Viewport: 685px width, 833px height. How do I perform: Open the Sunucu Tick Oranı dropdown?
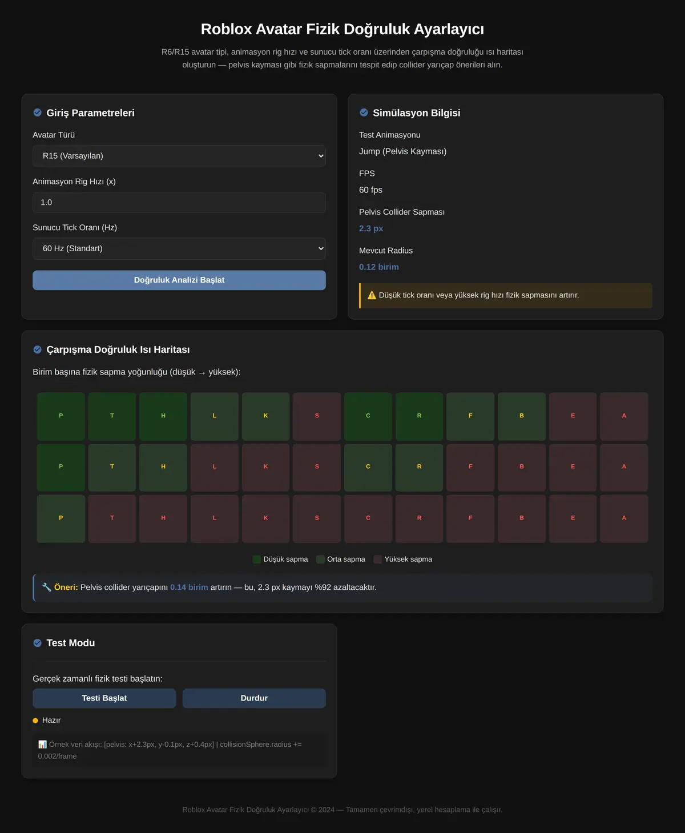pos(179,248)
